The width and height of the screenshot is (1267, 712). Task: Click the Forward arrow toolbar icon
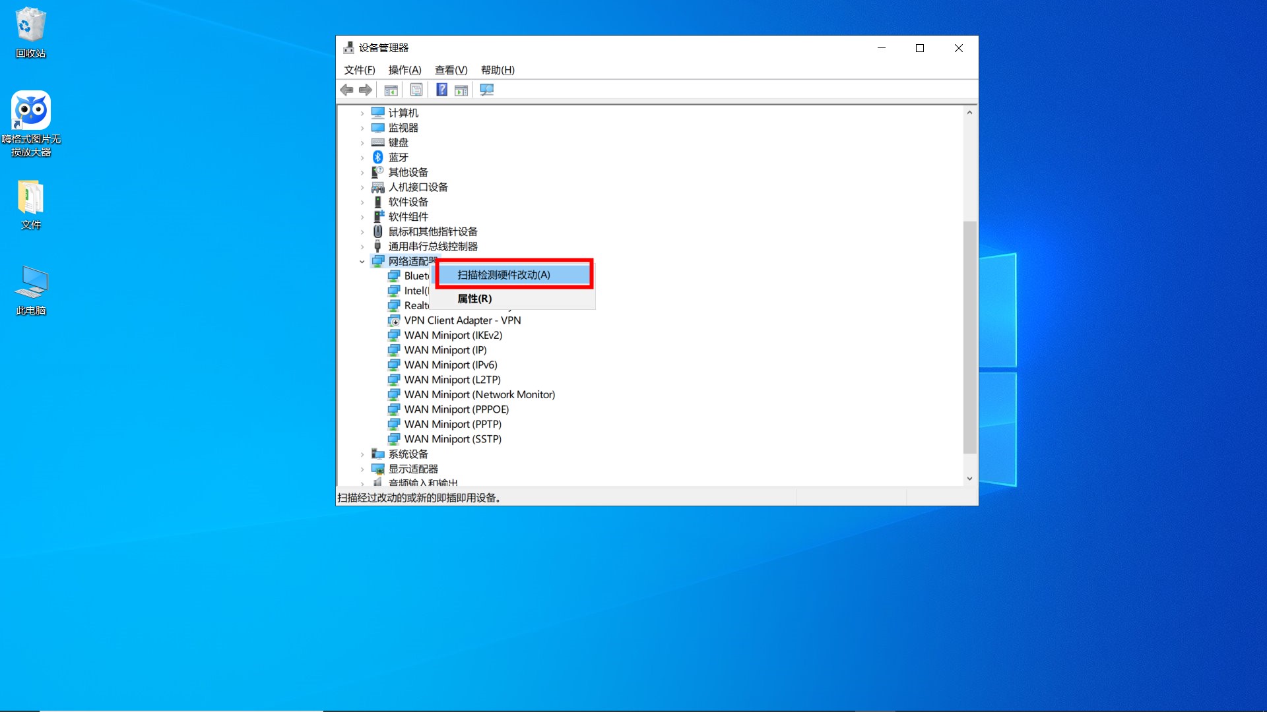[x=366, y=90]
